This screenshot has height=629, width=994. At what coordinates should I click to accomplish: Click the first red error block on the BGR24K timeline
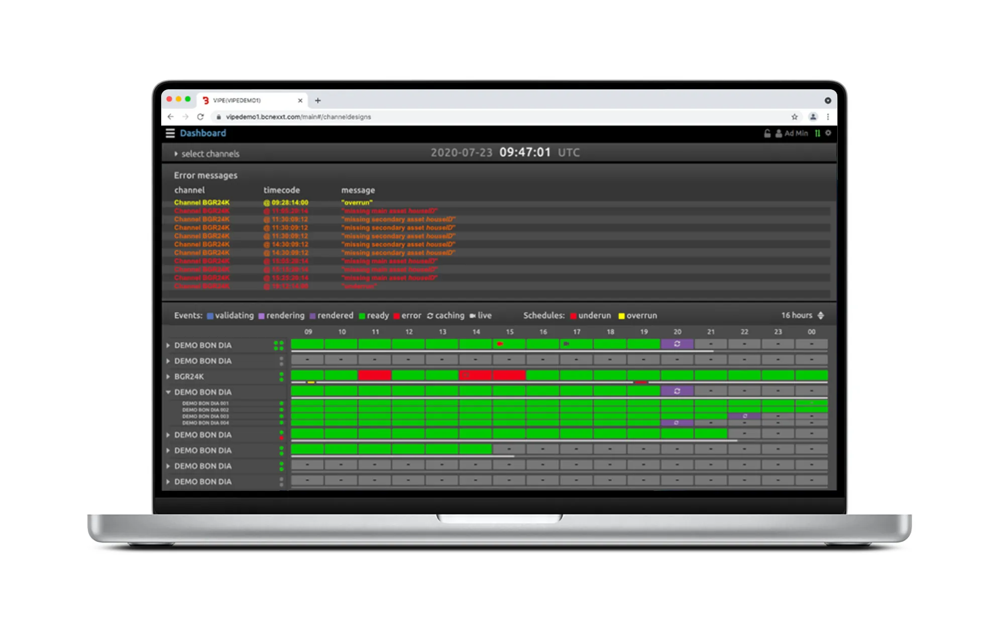point(374,375)
